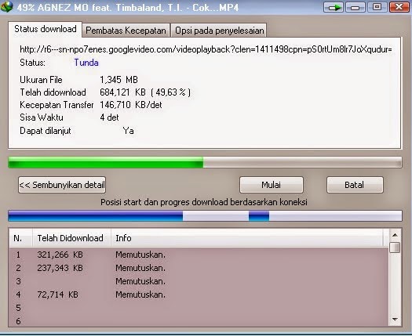Open the Opsi pada penyelesaian tab
This screenshot has height=336, width=412.
tap(219, 31)
